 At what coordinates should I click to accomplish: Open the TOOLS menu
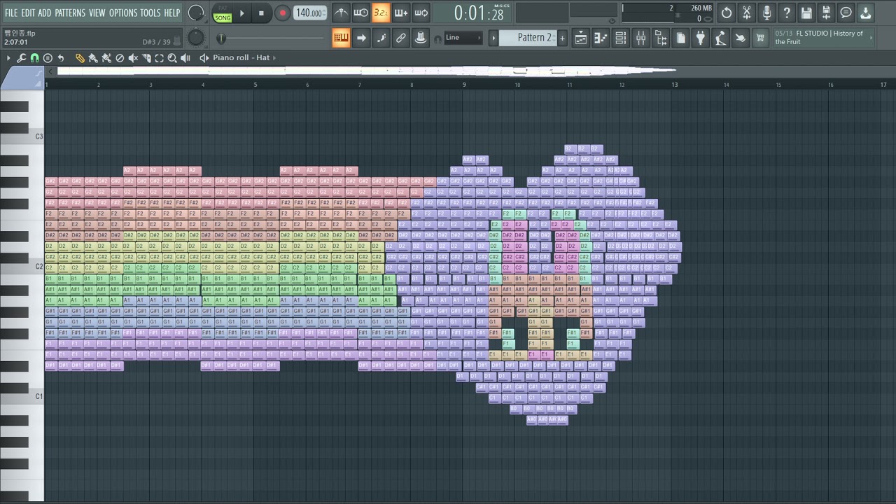(x=150, y=13)
